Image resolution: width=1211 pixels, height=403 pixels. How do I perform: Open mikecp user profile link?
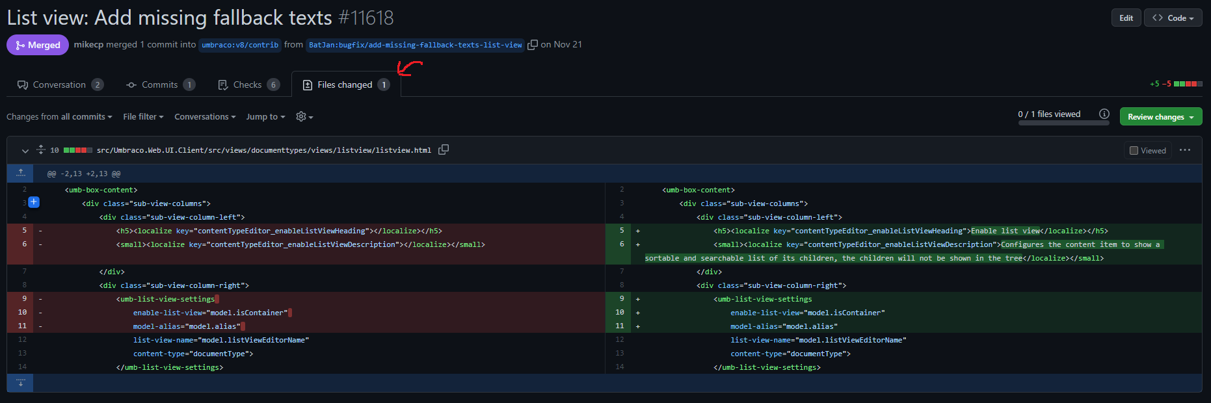click(88, 45)
